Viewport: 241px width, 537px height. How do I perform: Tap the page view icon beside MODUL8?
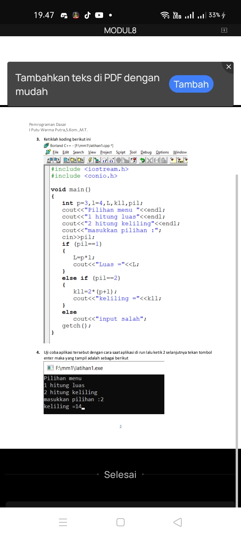(x=224, y=31)
